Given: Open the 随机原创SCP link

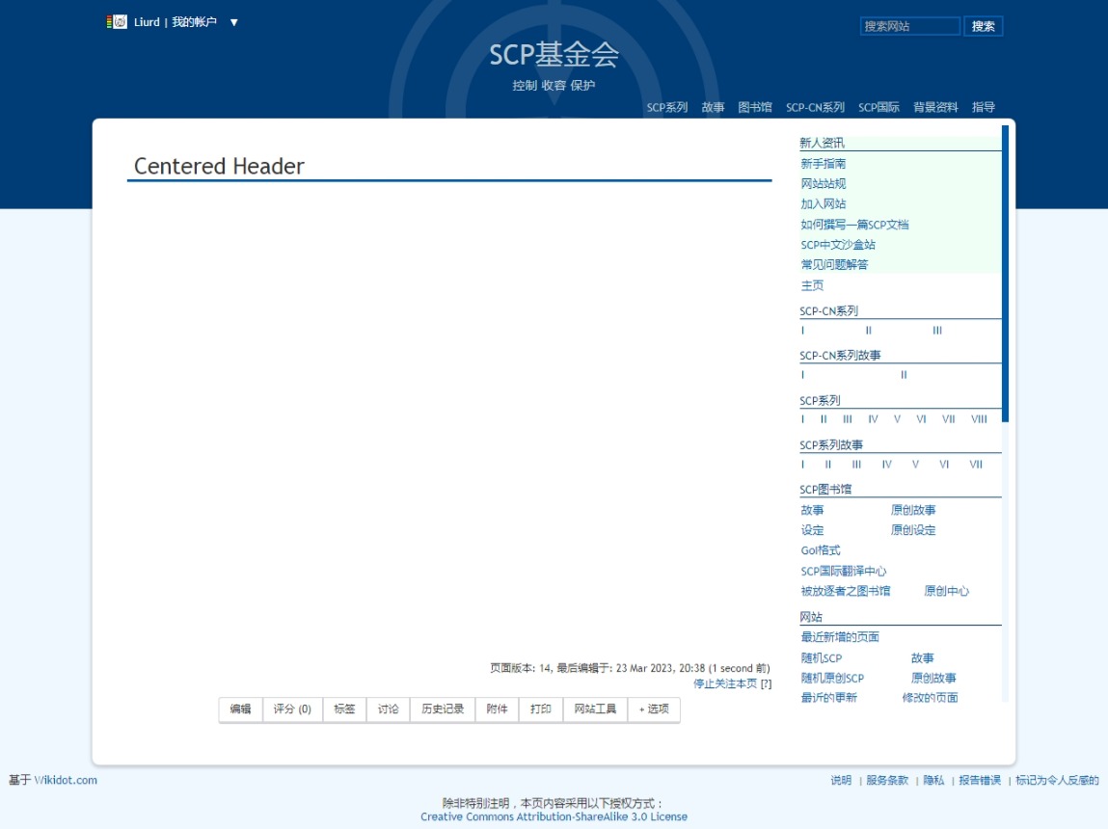Looking at the screenshot, I should [831, 678].
